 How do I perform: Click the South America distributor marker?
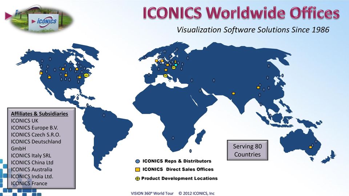[104, 115]
